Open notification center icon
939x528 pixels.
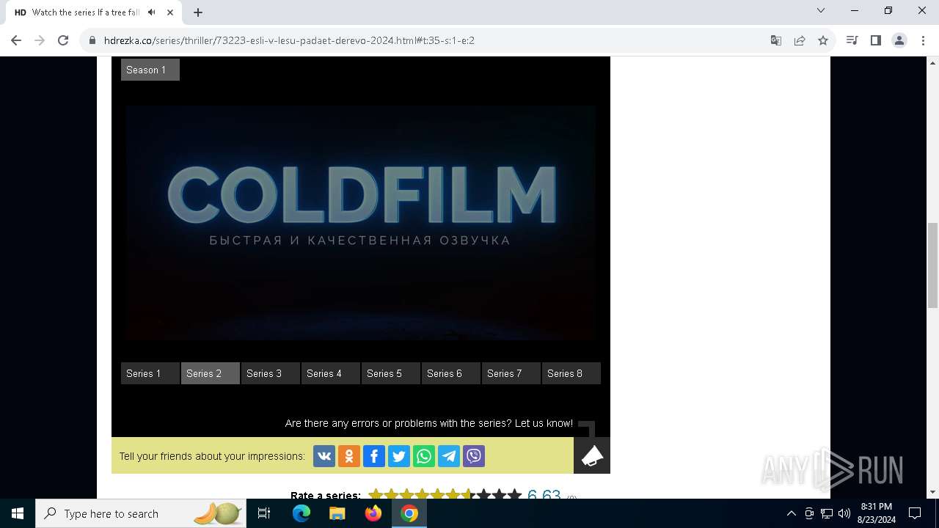point(915,513)
